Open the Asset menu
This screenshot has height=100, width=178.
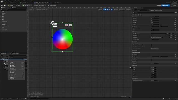[12, 1]
